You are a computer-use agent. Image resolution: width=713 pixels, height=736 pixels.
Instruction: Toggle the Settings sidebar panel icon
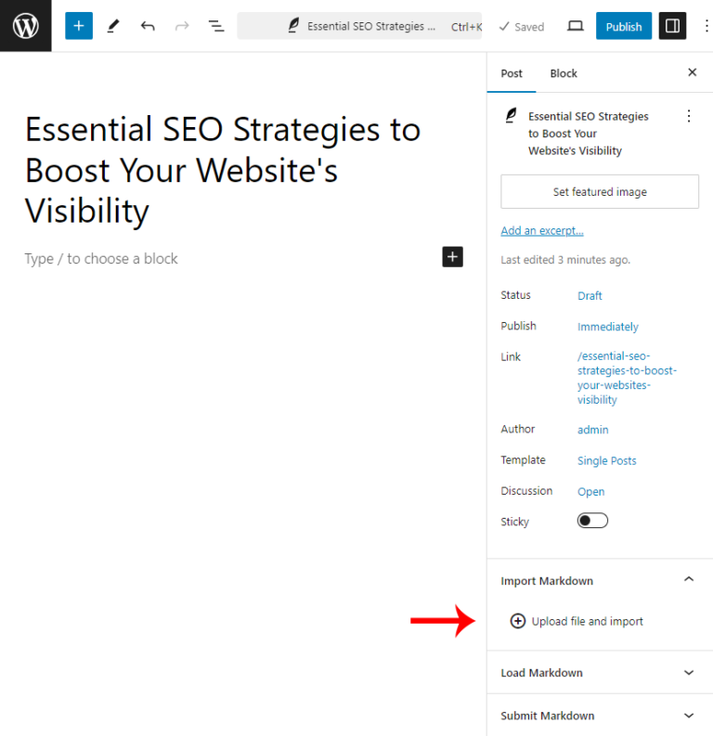click(672, 26)
